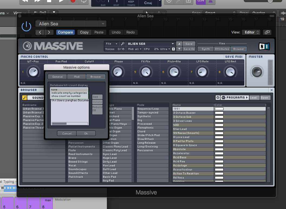Toggle the plugin power button
This screenshot has height=209, width=286.
pos(26,26)
